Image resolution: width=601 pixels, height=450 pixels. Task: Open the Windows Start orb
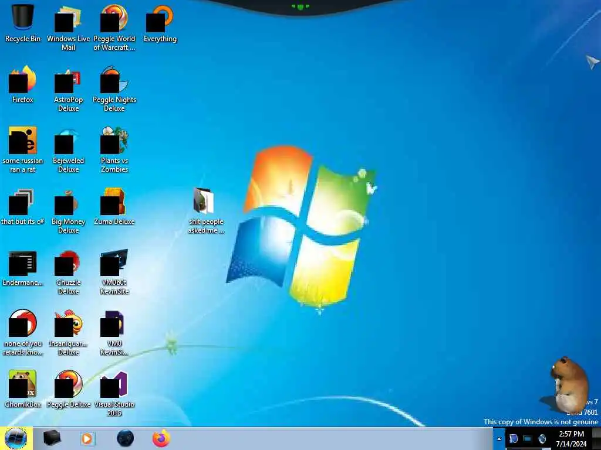[16, 438]
